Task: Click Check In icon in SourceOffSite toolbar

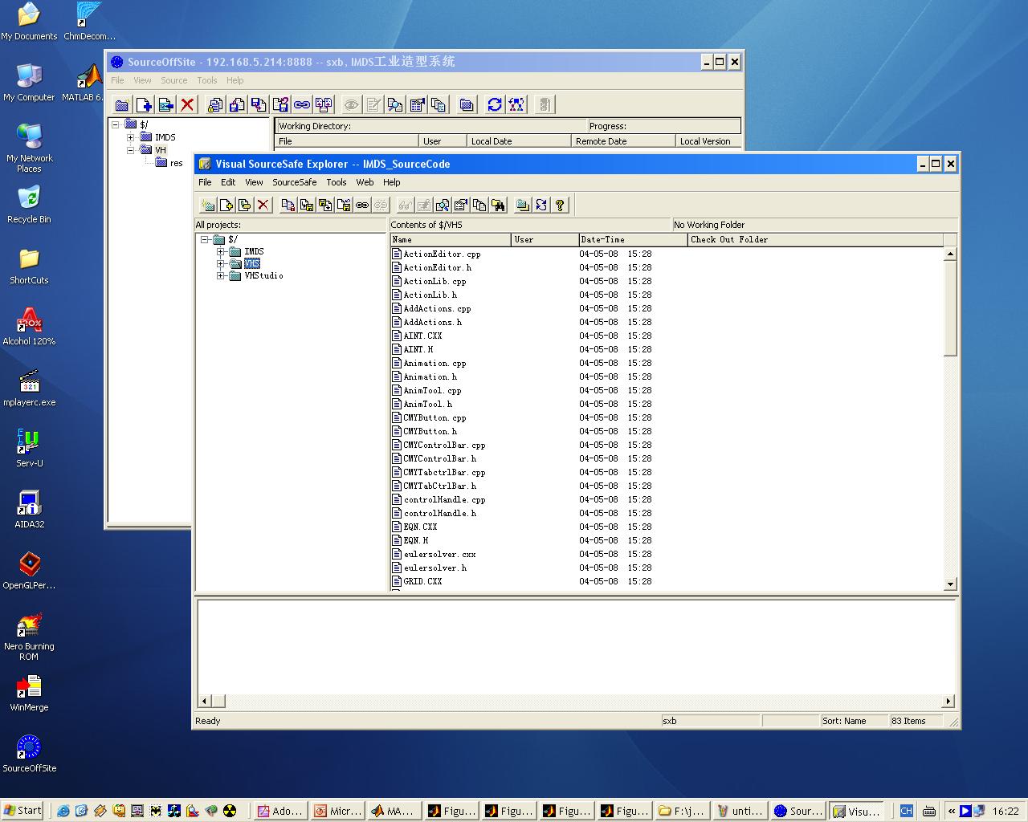Action: (x=259, y=104)
